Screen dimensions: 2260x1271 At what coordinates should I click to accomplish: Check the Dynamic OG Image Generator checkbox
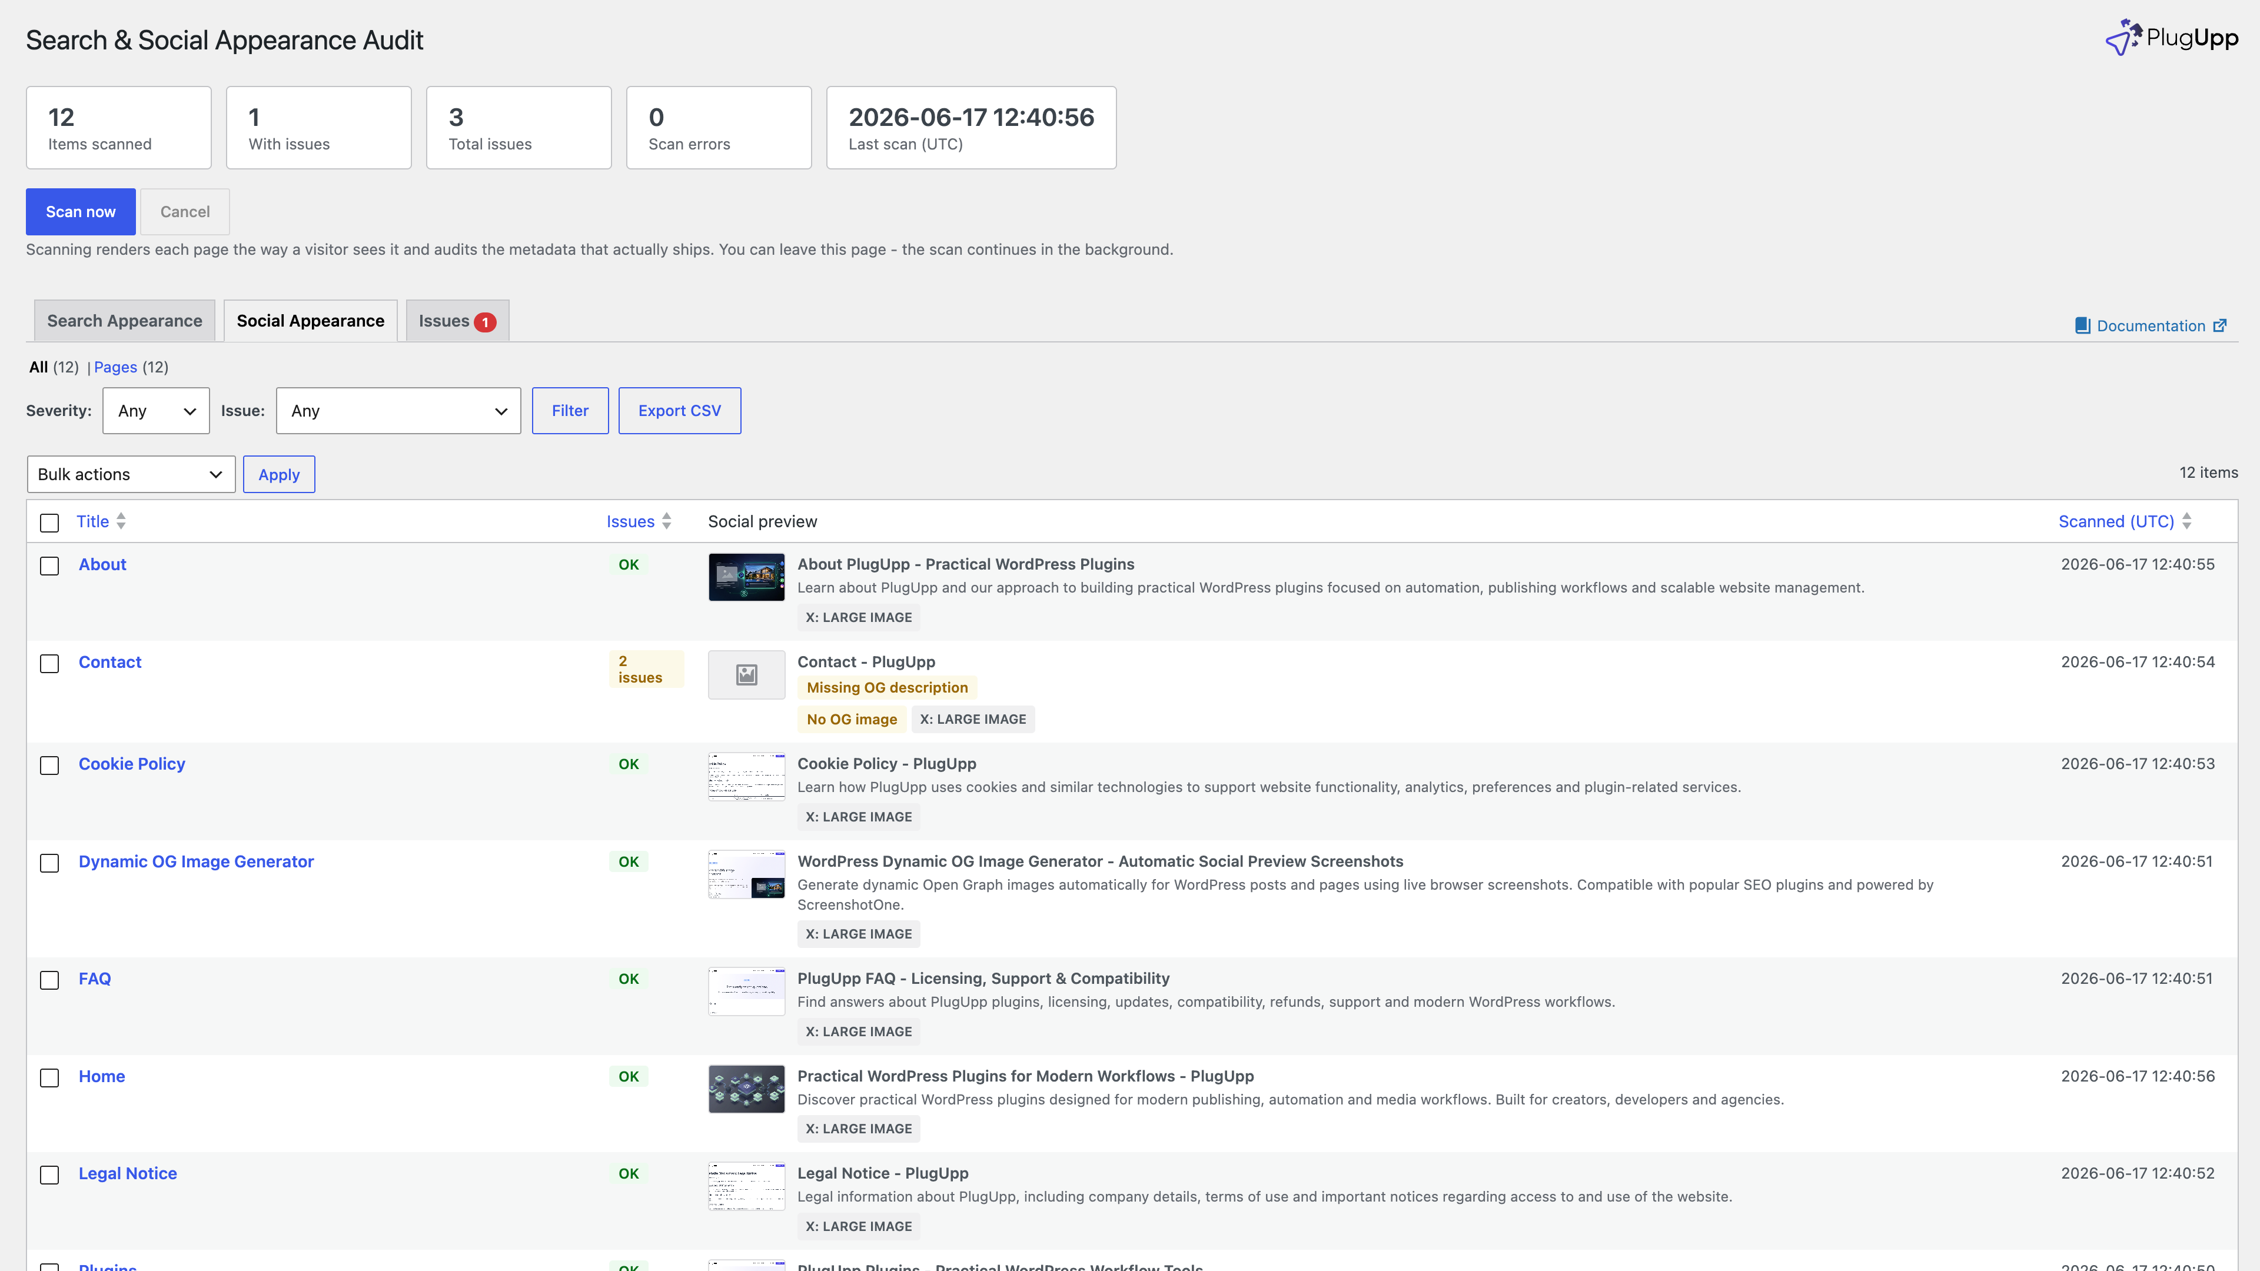[50, 863]
